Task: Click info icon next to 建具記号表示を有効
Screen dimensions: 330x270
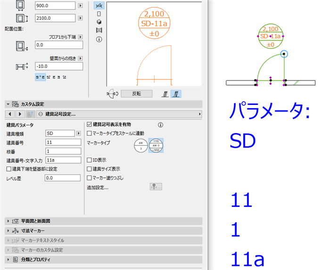Action: (x=160, y=125)
